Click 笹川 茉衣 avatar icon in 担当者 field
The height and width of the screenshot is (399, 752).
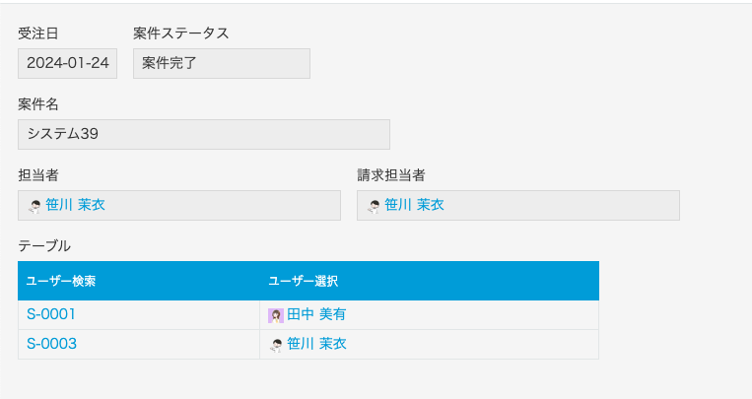(35, 206)
